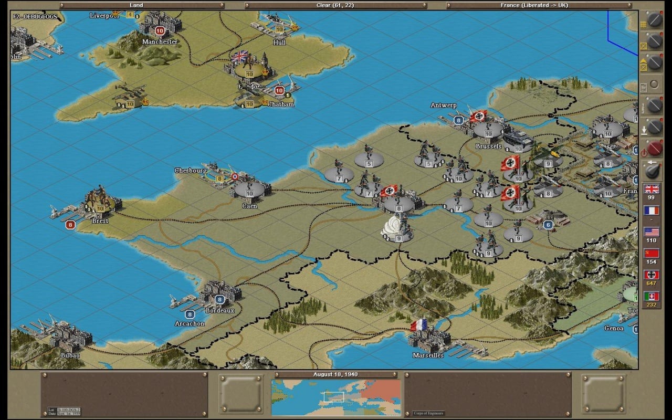Click the save dial with download arrow
The width and height of the screenshot is (672, 420).
pos(654,127)
